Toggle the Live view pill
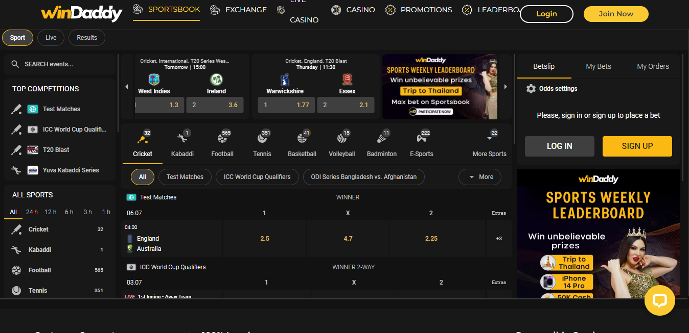The image size is (689, 333). coord(51,38)
